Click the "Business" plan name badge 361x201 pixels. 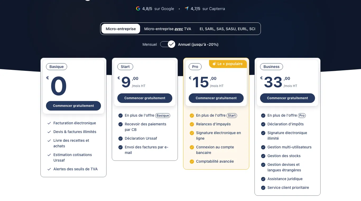[x=271, y=67]
